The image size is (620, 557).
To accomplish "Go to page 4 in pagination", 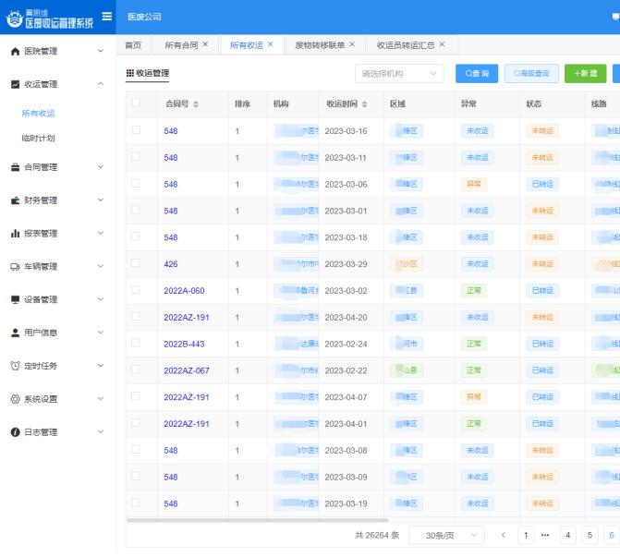I will [567, 535].
